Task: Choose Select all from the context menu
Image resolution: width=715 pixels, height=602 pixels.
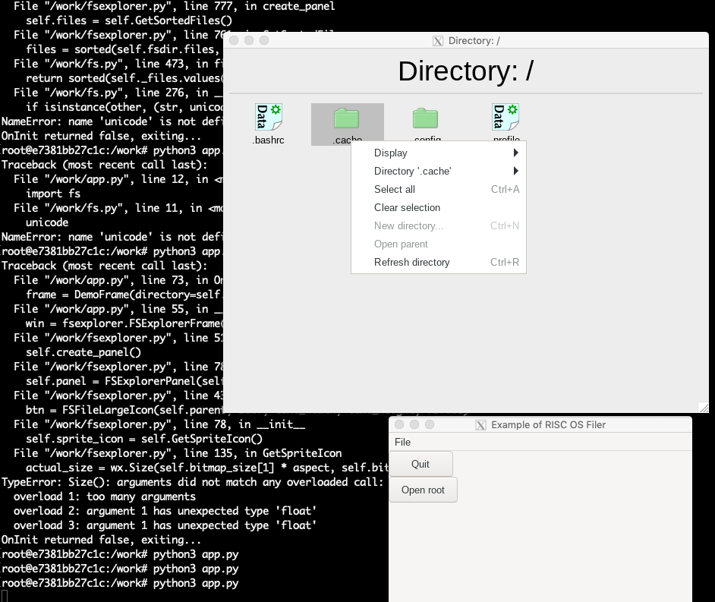Action: pyautogui.click(x=393, y=189)
